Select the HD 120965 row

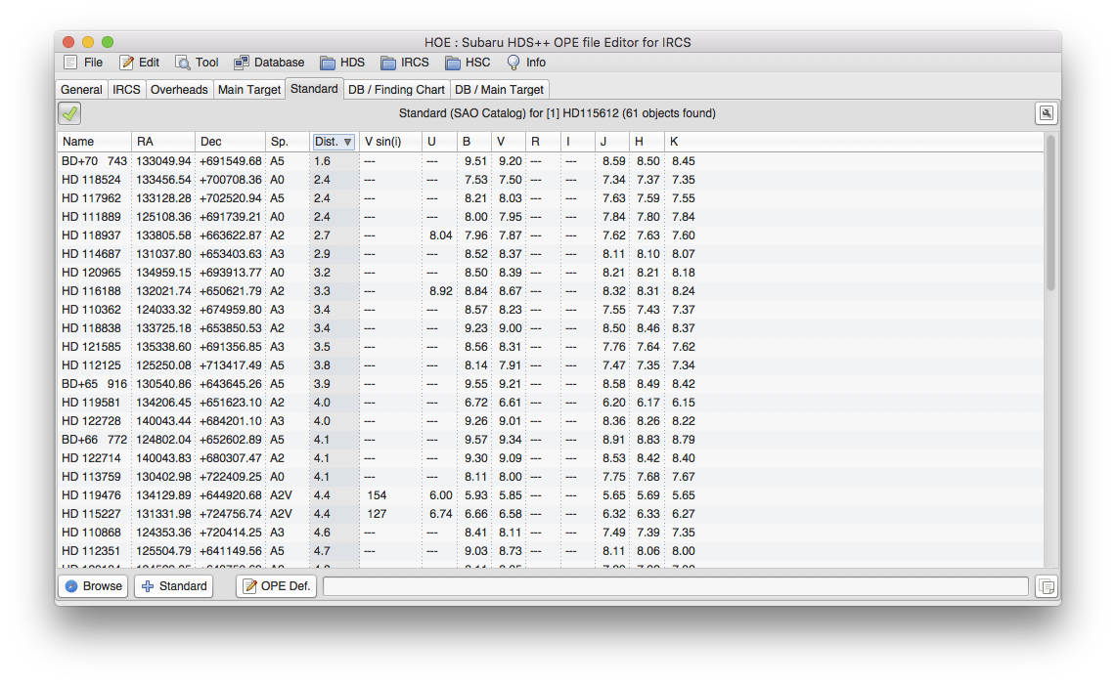(550, 273)
